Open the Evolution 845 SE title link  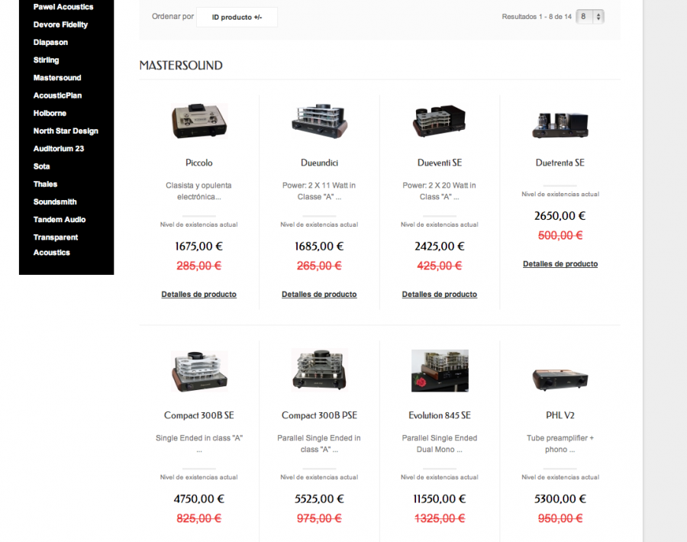click(440, 415)
